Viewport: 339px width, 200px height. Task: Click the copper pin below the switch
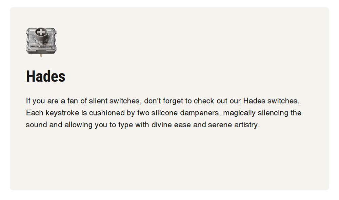click(x=41, y=55)
